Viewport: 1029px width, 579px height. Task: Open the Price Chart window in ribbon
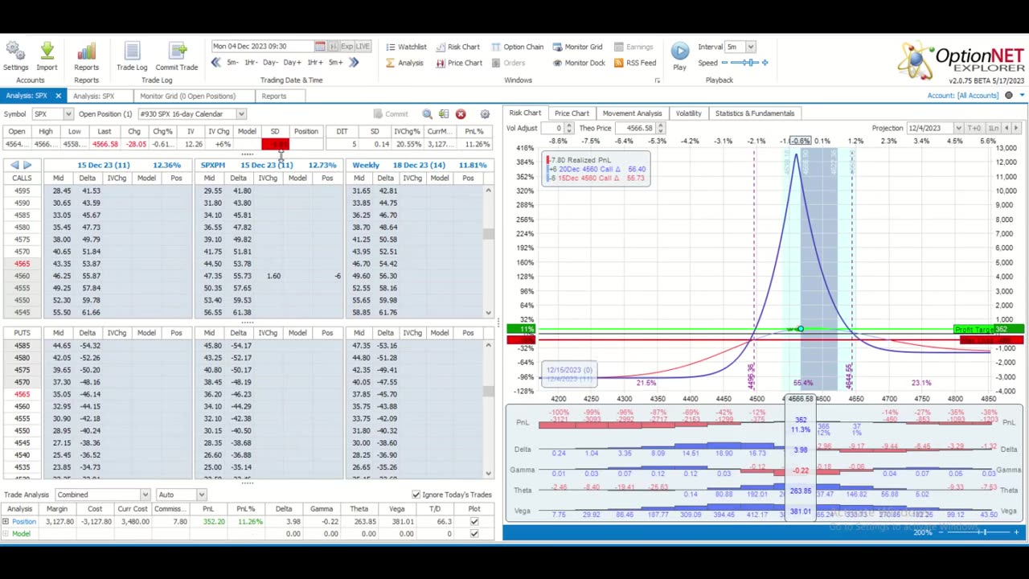459,64
